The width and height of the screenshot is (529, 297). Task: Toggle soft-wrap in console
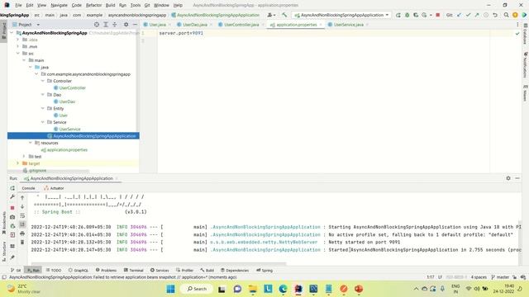click(22, 215)
